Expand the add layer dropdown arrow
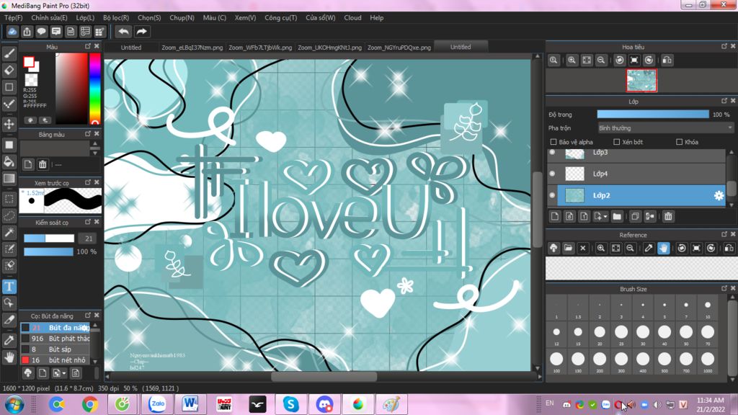The height and width of the screenshot is (415, 738). pyautogui.click(x=605, y=217)
